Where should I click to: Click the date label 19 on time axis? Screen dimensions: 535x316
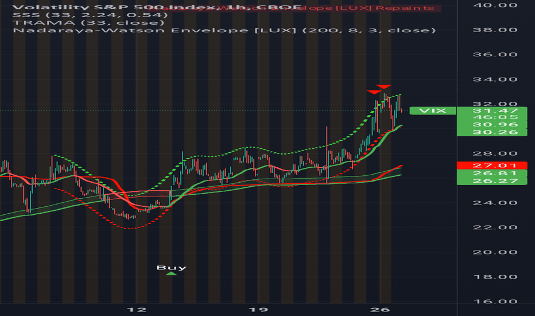click(x=258, y=310)
